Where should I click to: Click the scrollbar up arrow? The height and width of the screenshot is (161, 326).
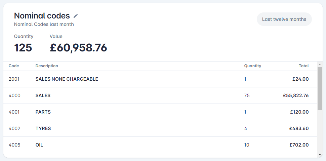point(320,65)
